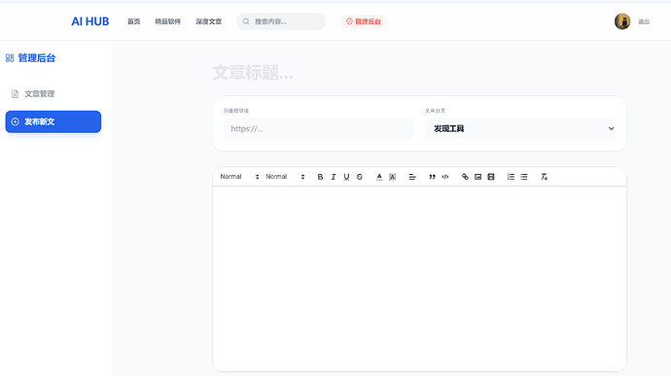Click the shield icon in 管理后台 button
This screenshot has height=376, width=671.
(349, 21)
